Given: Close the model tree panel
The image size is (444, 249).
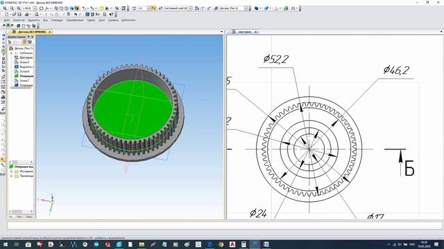Looking at the screenshot, I should pyautogui.click(x=33, y=37).
